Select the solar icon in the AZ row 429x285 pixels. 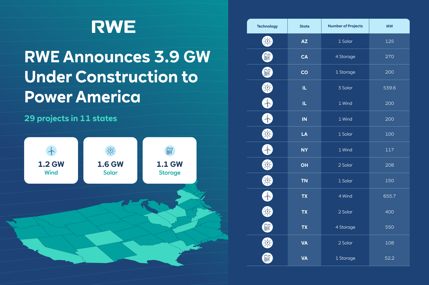click(267, 41)
